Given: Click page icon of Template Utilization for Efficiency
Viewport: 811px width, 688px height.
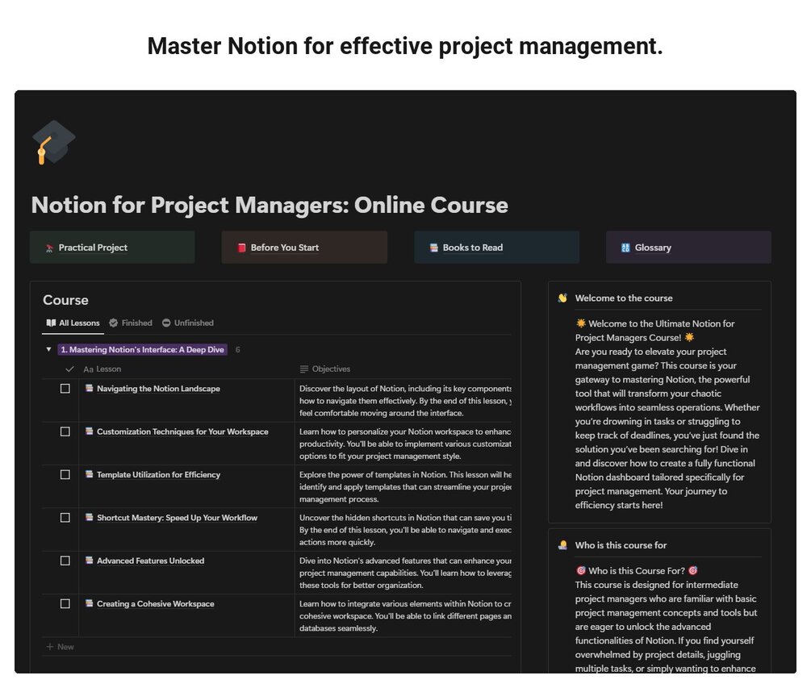Looking at the screenshot, I should pos(90,474).
